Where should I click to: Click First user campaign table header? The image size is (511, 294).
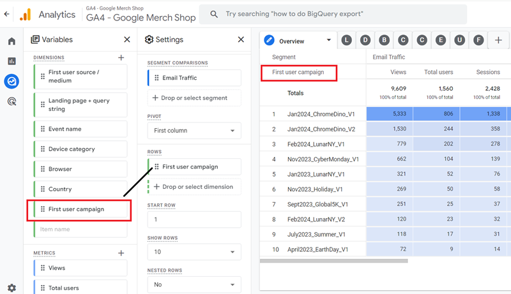coord(298,72)
